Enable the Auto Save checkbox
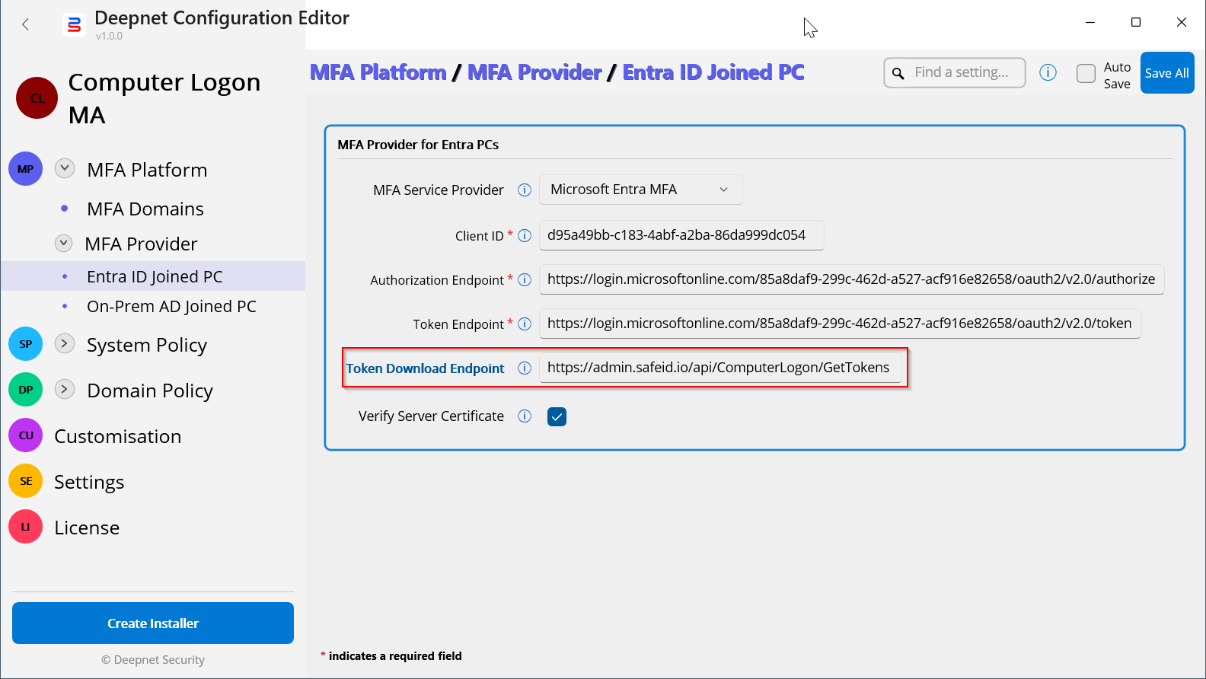 [x=1086, y=73]
